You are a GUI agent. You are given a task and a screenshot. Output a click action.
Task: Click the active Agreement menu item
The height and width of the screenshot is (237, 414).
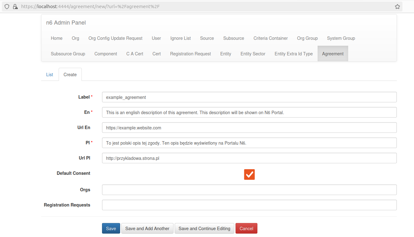tap(333, 54)
